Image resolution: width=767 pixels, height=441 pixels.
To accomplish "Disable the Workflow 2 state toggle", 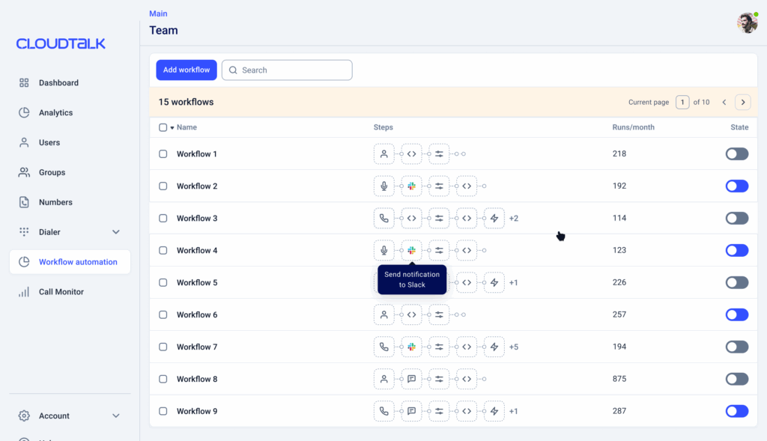I will click(736, 186).
